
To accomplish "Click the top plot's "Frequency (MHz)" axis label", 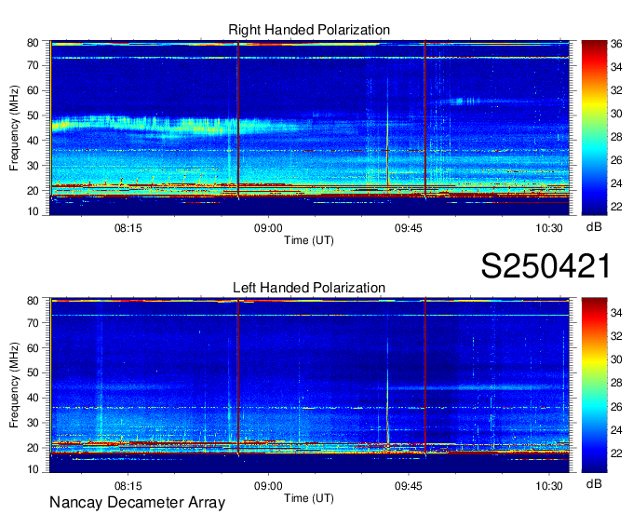I will pyautogui.click(x=14, y=128).
